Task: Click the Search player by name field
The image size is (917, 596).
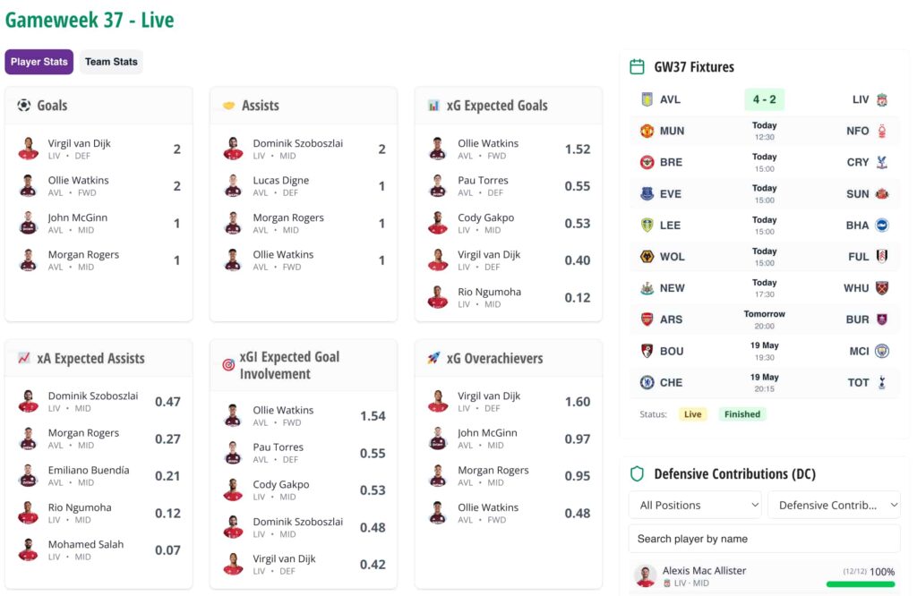Action: (765, 539)
